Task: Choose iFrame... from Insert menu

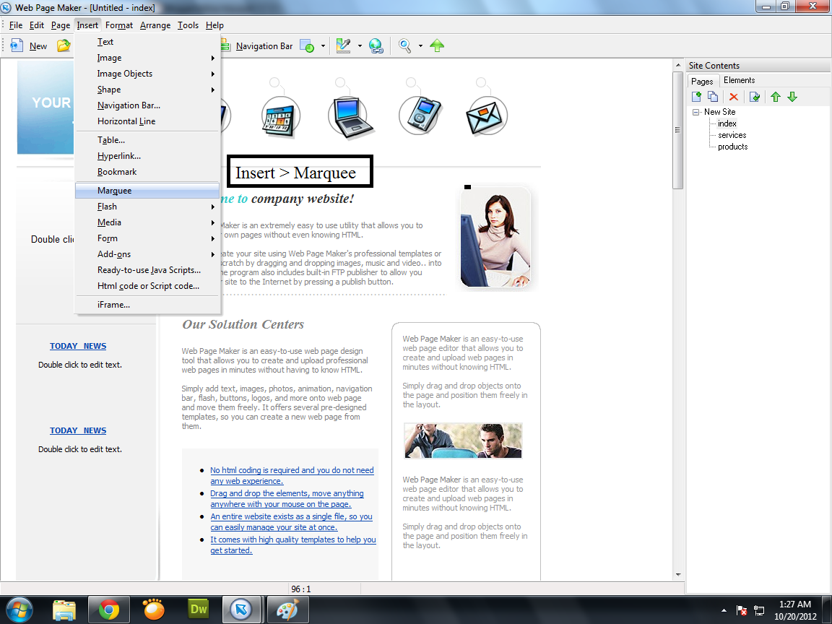Action: (x=147, y=305)
